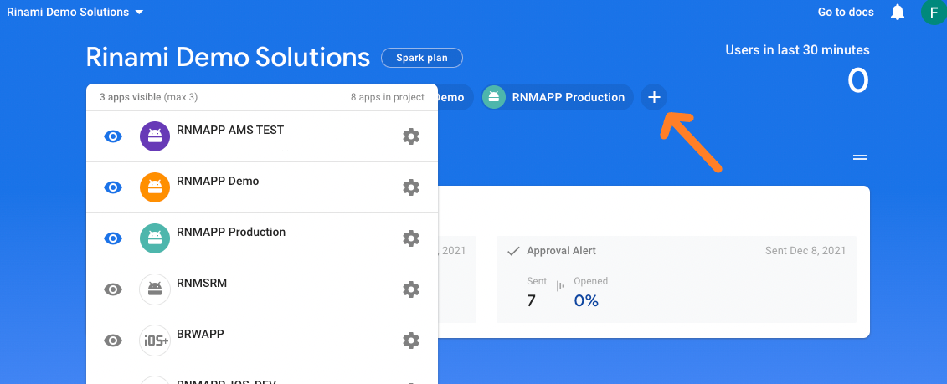Open the Go to docs link
Viewport: 947px width, 384px height.
click(x=846, y=12)
